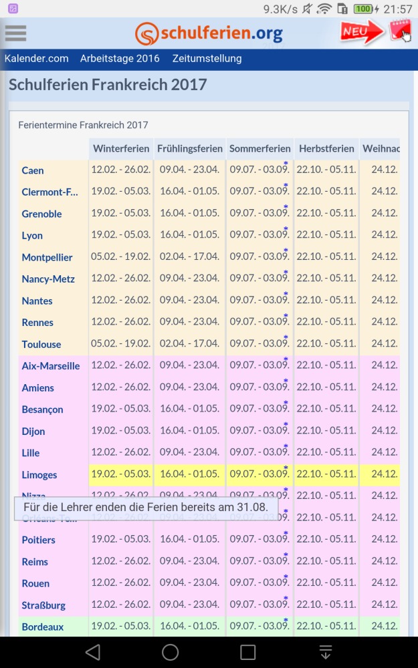Open the hamburger menu icon

(x=15, y=33)
